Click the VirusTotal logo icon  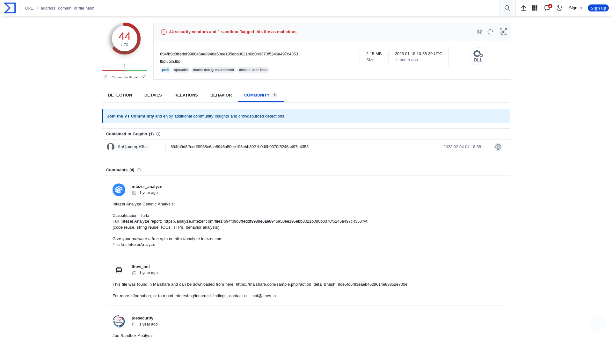pos(10,8)
